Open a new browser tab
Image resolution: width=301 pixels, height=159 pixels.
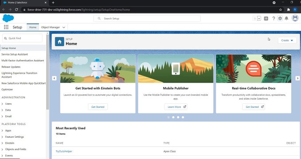[53, 3]
